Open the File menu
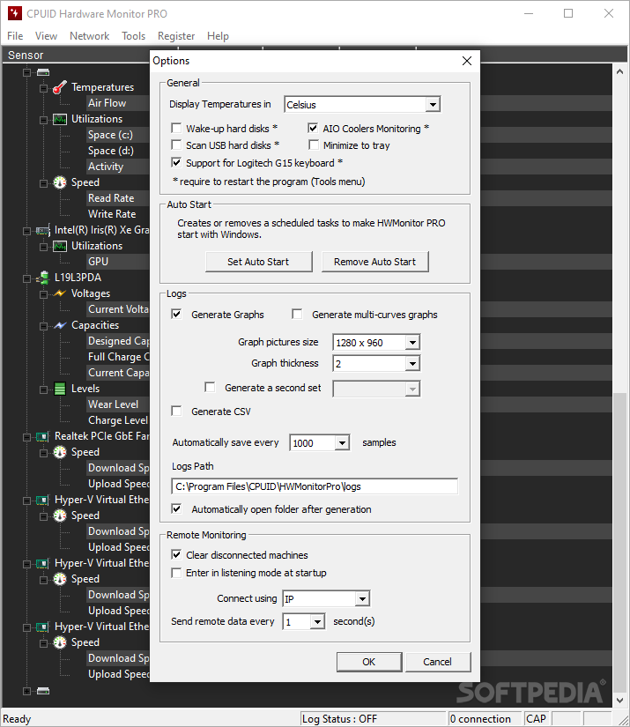Image resolution: width=630 pixels, height=727 pixels. point(15,36)
